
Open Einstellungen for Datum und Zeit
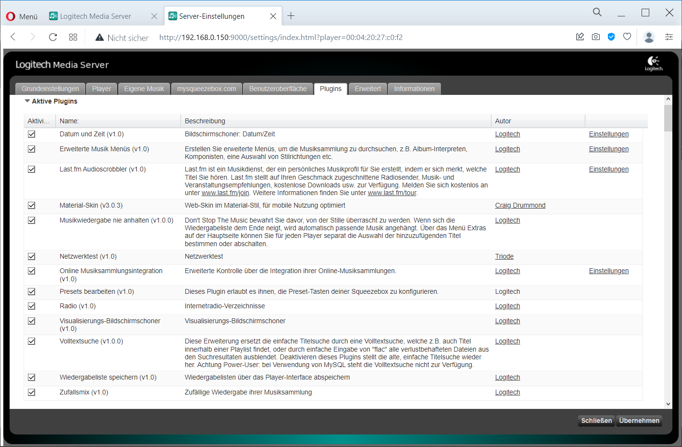[x=609, y=134]
